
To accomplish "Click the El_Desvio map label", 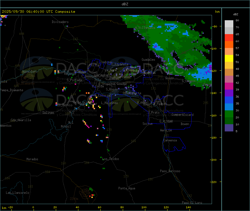I will [65, 105].
